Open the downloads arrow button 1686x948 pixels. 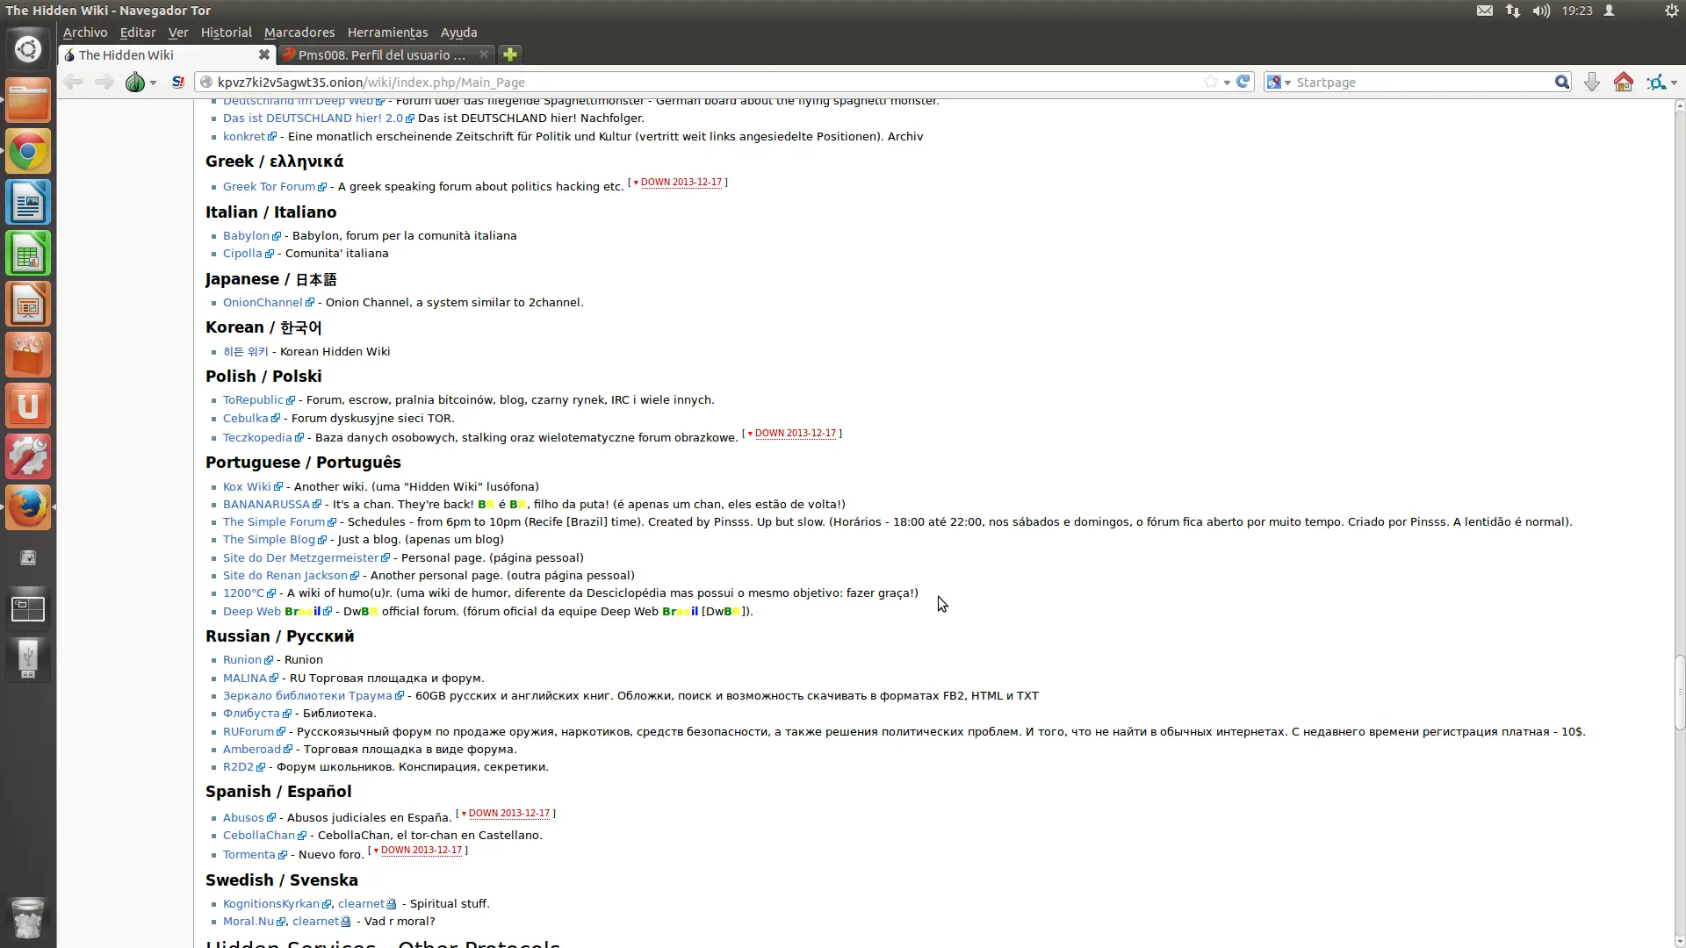point(1591,82)
